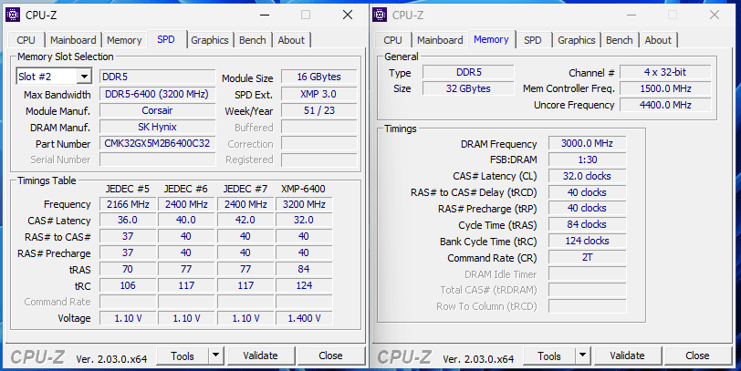Open About tab in left window

pyautogui.click(x=291, y=40)
